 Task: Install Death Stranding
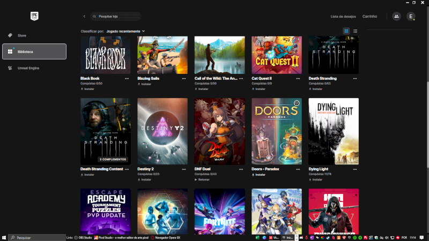click(315, 89)
